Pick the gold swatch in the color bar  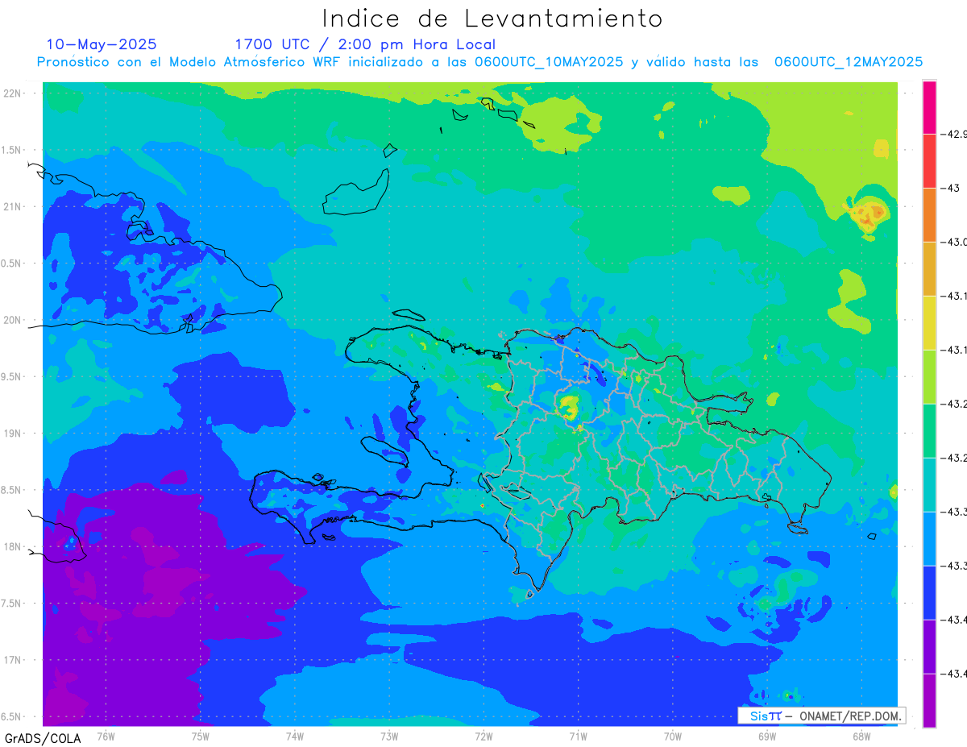[929, 269]
